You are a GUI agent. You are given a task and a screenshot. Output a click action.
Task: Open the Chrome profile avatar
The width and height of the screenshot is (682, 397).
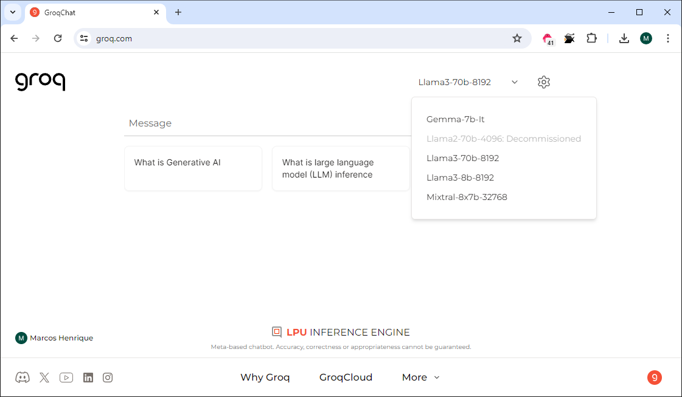coord(646,38)
